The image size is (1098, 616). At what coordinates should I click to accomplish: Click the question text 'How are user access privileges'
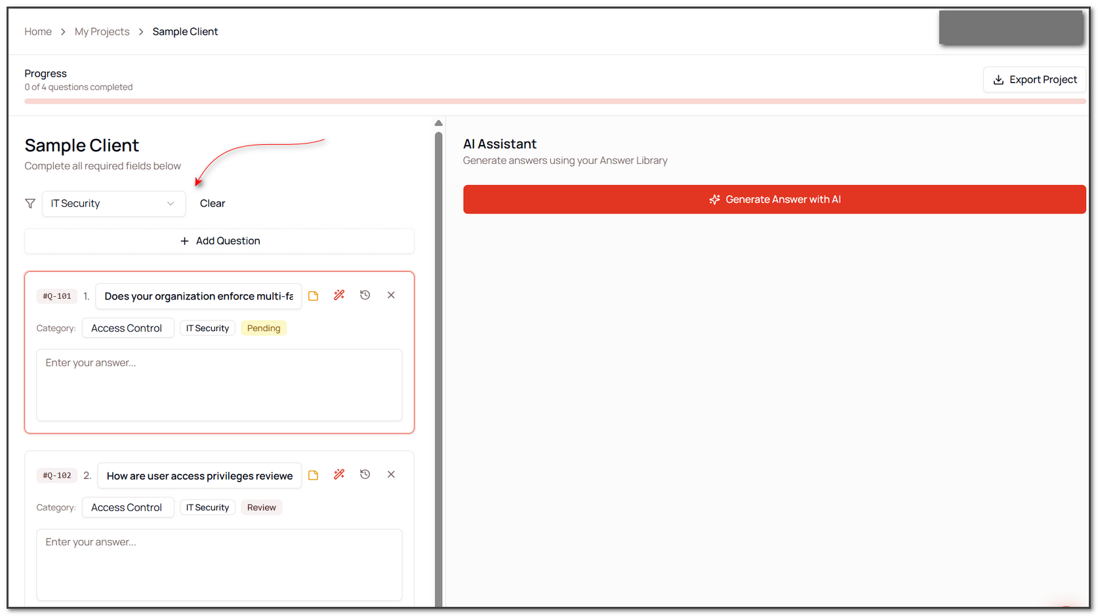point(199,476)
